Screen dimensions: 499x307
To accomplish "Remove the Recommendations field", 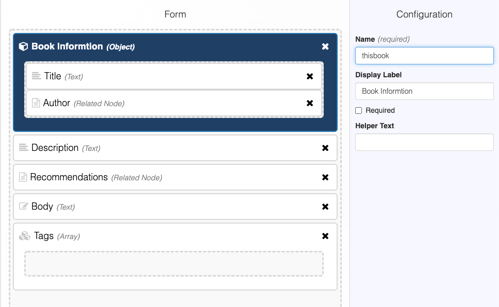I will point(325,177).
